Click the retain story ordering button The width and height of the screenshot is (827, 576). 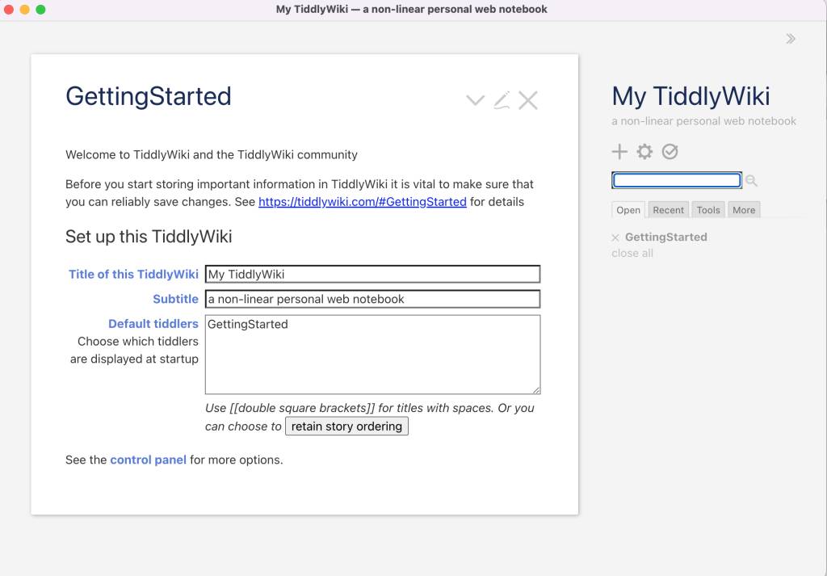(x=346, y=427)
